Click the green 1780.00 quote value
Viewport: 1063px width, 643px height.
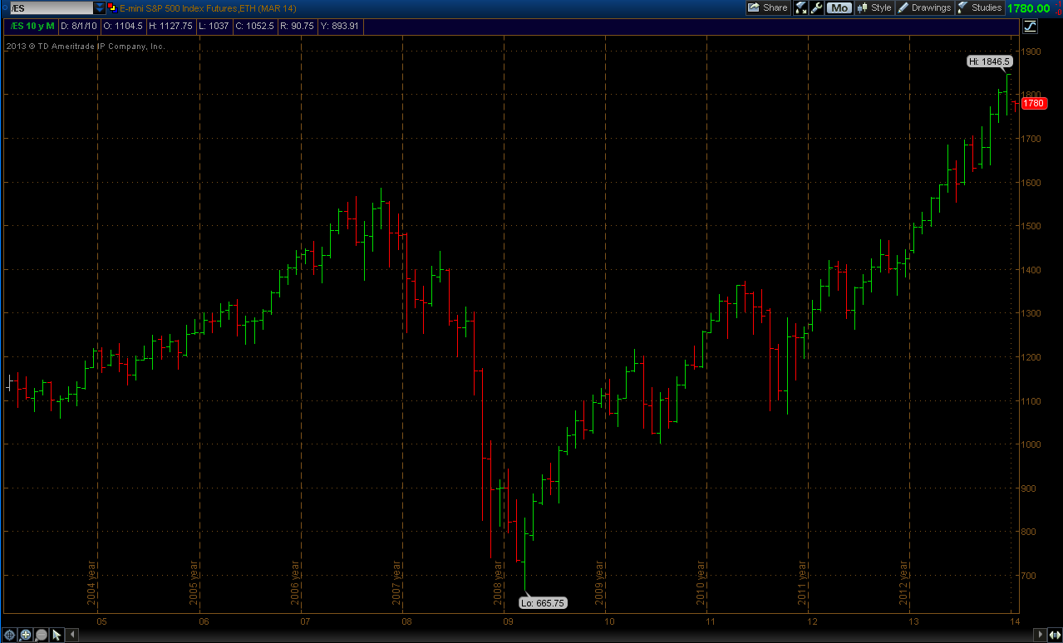[1029, 7]
